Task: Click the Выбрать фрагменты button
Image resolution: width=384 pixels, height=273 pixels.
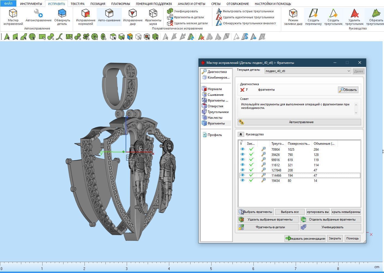Action: pyautogui.click(x=256, y=212)
